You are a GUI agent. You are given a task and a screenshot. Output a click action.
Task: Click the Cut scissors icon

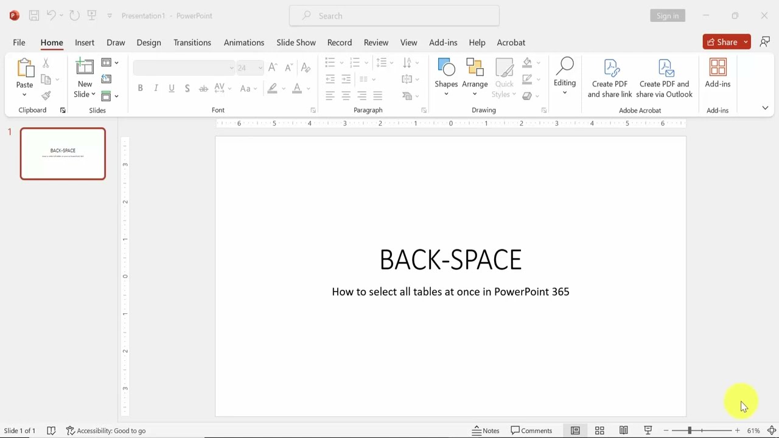coord(46,63)
